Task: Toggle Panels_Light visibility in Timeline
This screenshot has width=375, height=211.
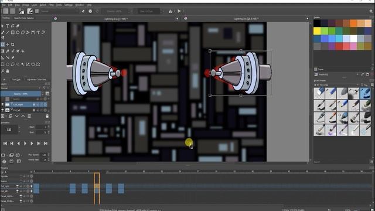Action: (x=21, y=196)
